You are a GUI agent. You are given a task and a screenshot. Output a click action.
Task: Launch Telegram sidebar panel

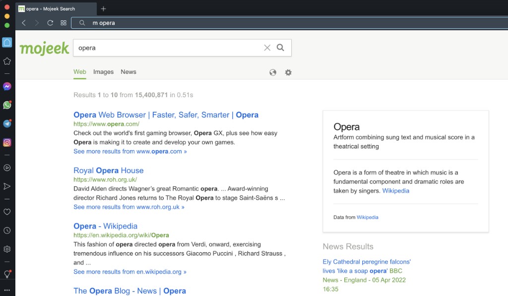(x=7, y=124)
